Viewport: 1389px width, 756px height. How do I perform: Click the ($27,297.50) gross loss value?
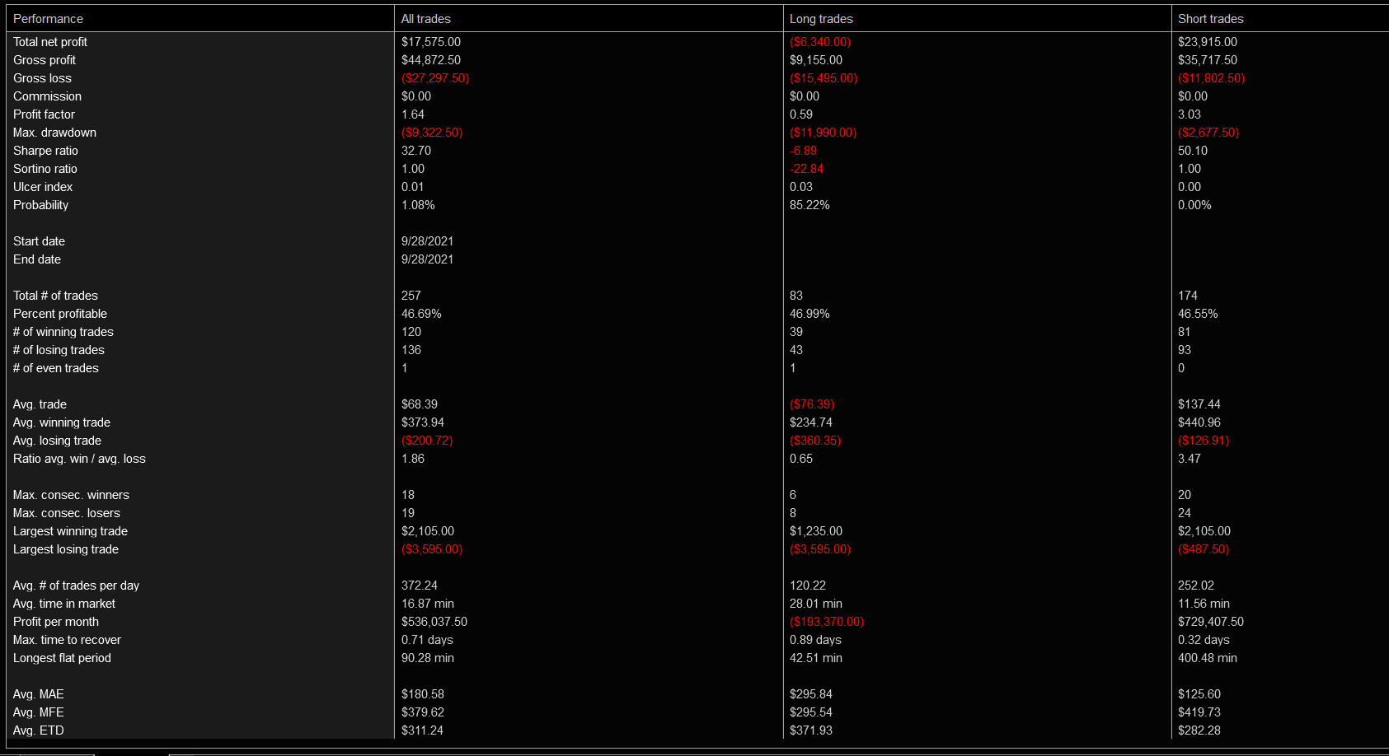(x=435, y=78)
